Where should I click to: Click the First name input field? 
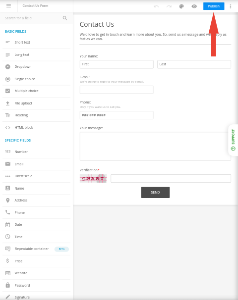coord(117,64)
